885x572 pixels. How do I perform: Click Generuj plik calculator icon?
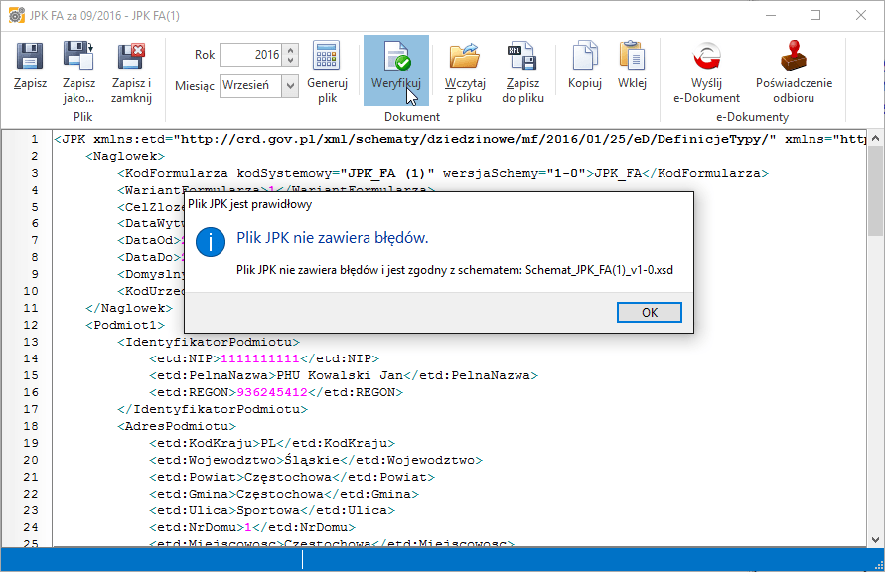327,58
